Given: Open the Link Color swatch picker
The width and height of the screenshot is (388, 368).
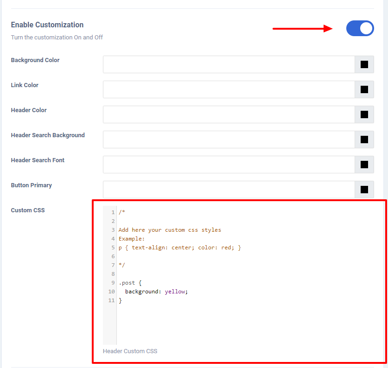Looking at the screenshot, I should coord(364,89).
